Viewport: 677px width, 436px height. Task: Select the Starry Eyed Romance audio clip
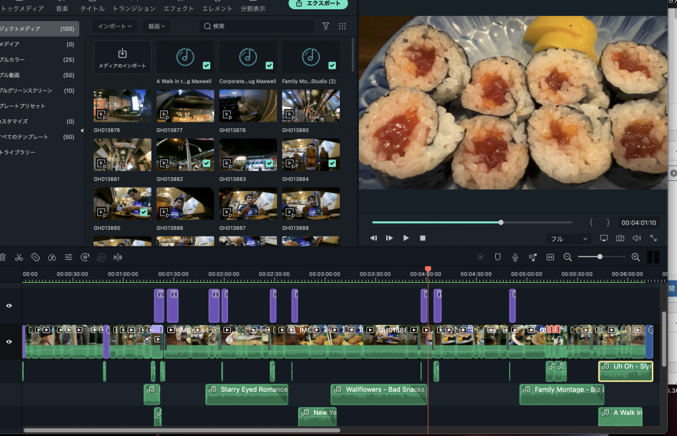(247, 394)
